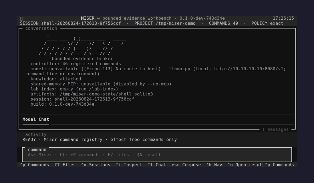Click the ^i Inspect footer shortcut
The image size is (314, 183).
tap(129, 165)
